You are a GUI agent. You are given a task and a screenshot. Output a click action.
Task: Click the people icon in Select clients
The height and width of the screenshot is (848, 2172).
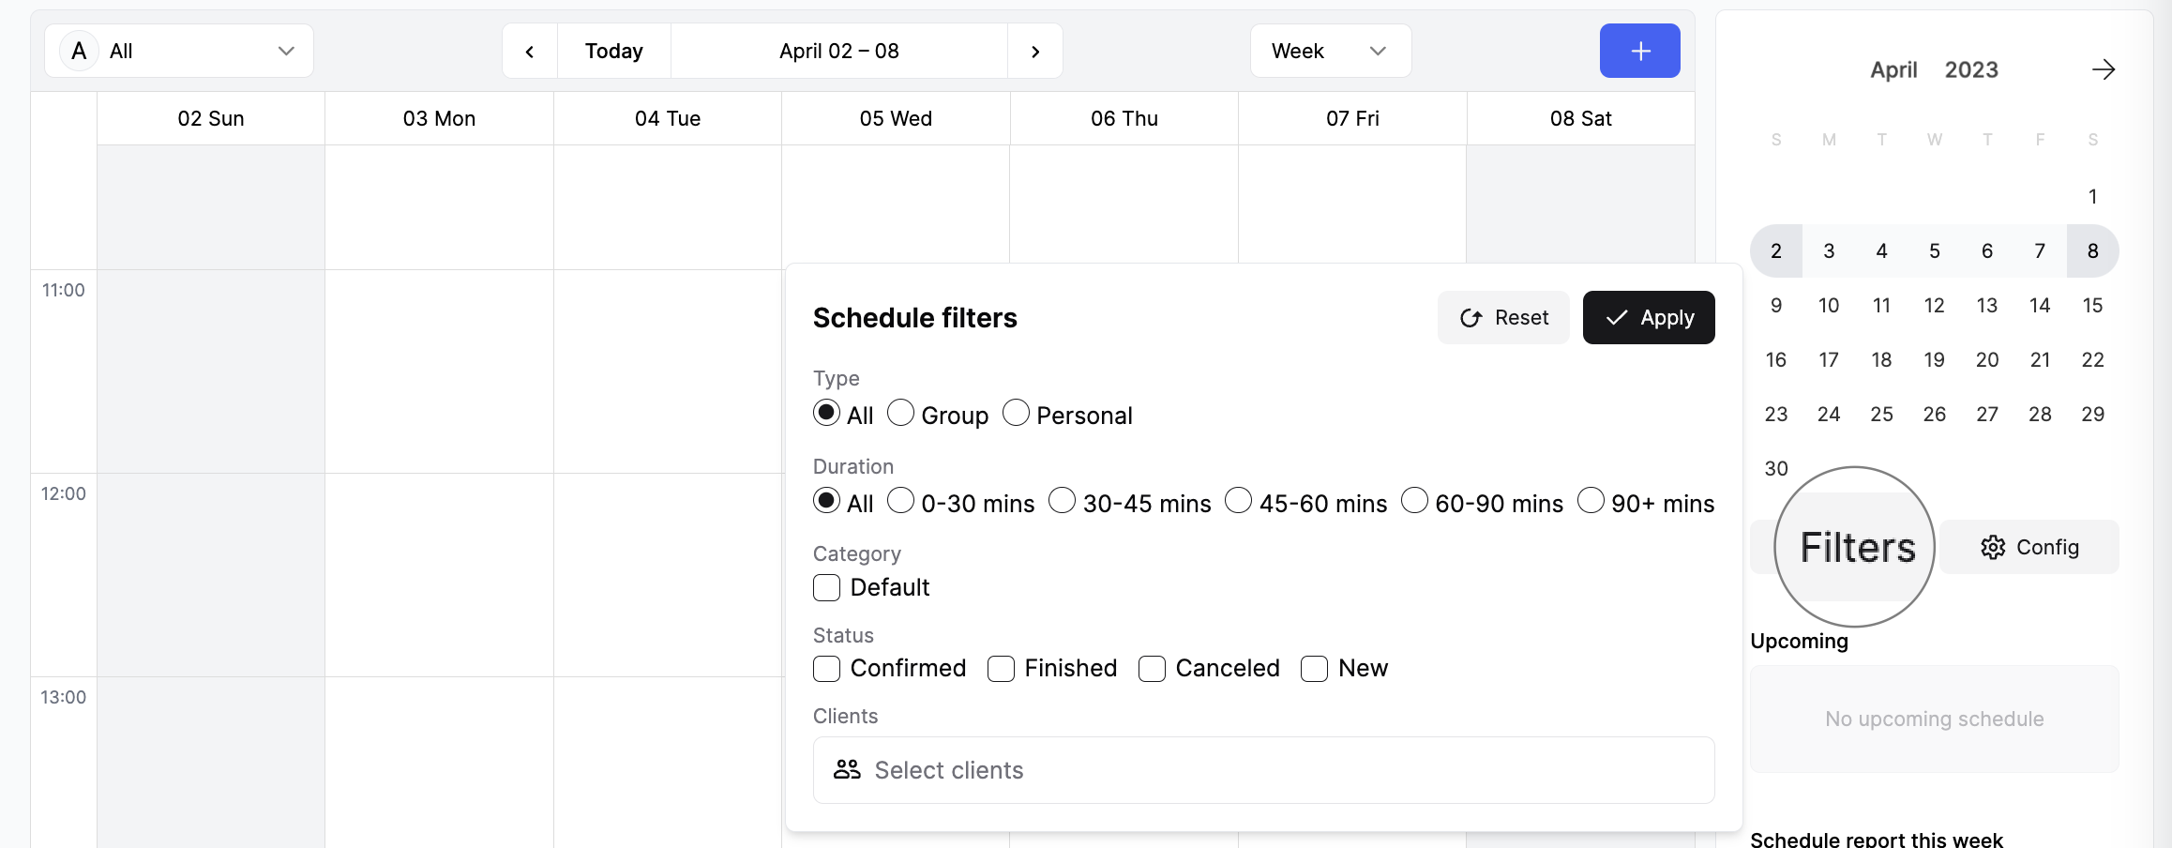(x=846, y=769)
